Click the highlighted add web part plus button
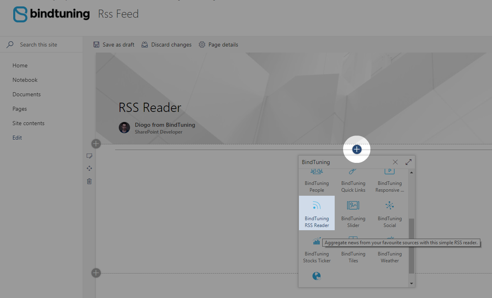 pos(357,150)
